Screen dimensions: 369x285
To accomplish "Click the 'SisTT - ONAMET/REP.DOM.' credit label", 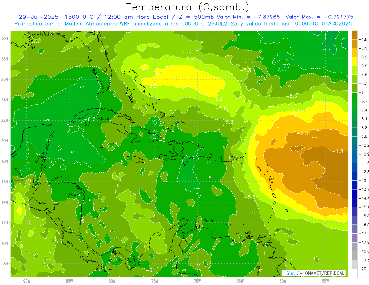I will coord(314,273).
